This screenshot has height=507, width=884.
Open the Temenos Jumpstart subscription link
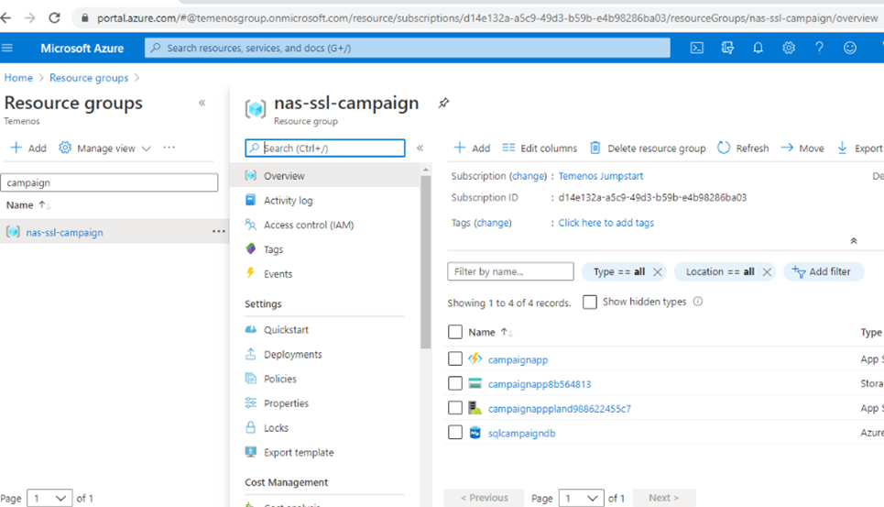[x=600, y=176]
